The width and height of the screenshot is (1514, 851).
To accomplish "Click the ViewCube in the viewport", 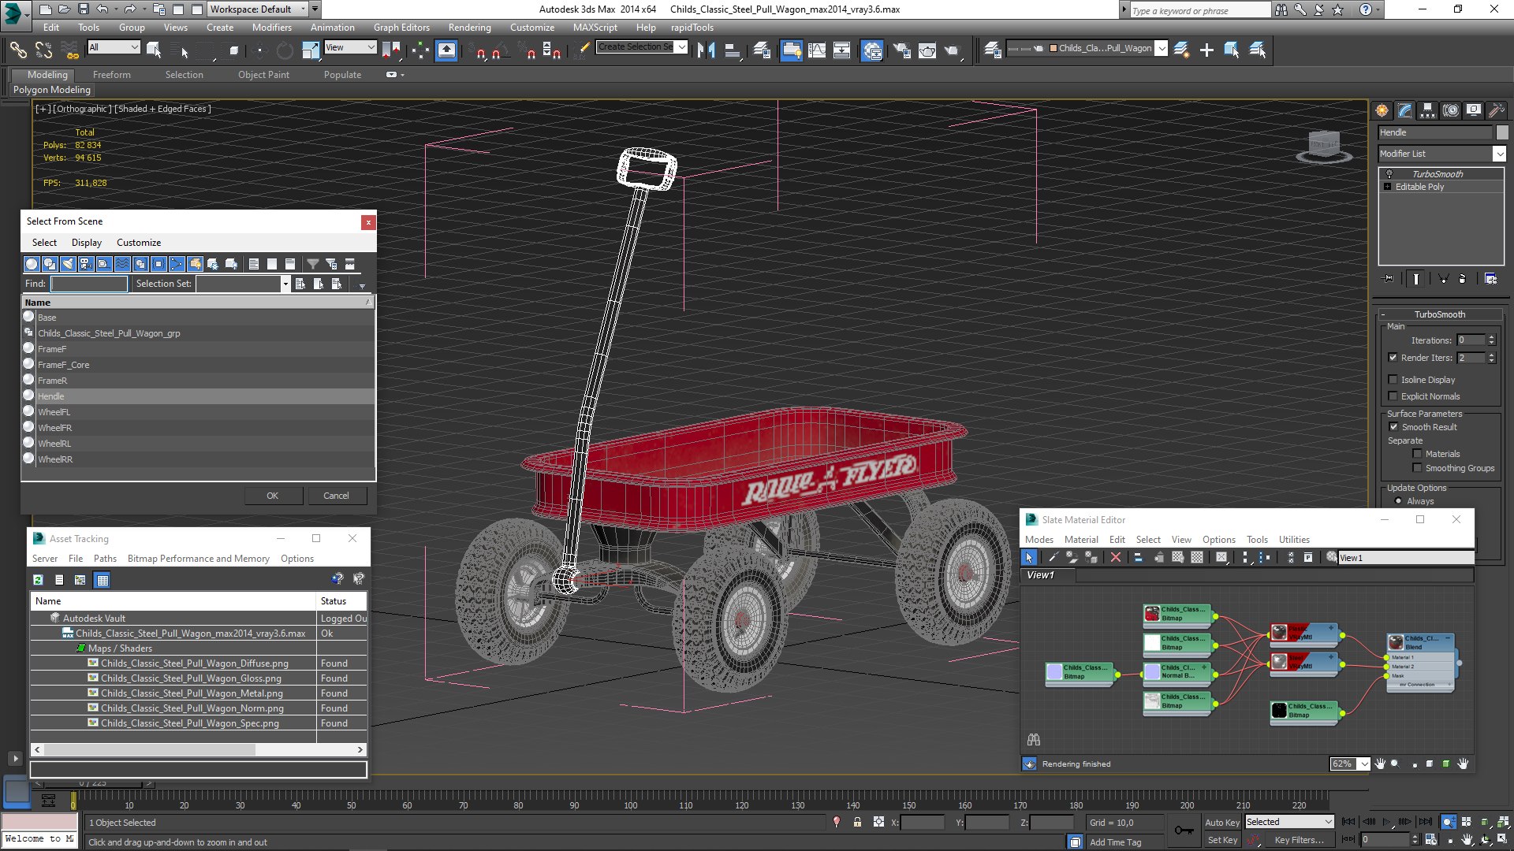I will [x=1324, y=145].
